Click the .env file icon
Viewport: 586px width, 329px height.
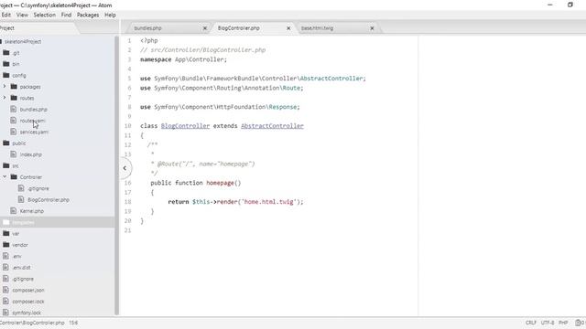5,256
